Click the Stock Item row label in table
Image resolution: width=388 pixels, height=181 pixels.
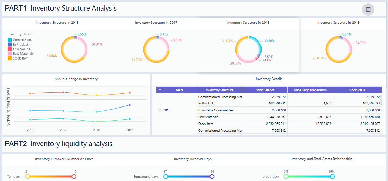click(x=206, y=124)
